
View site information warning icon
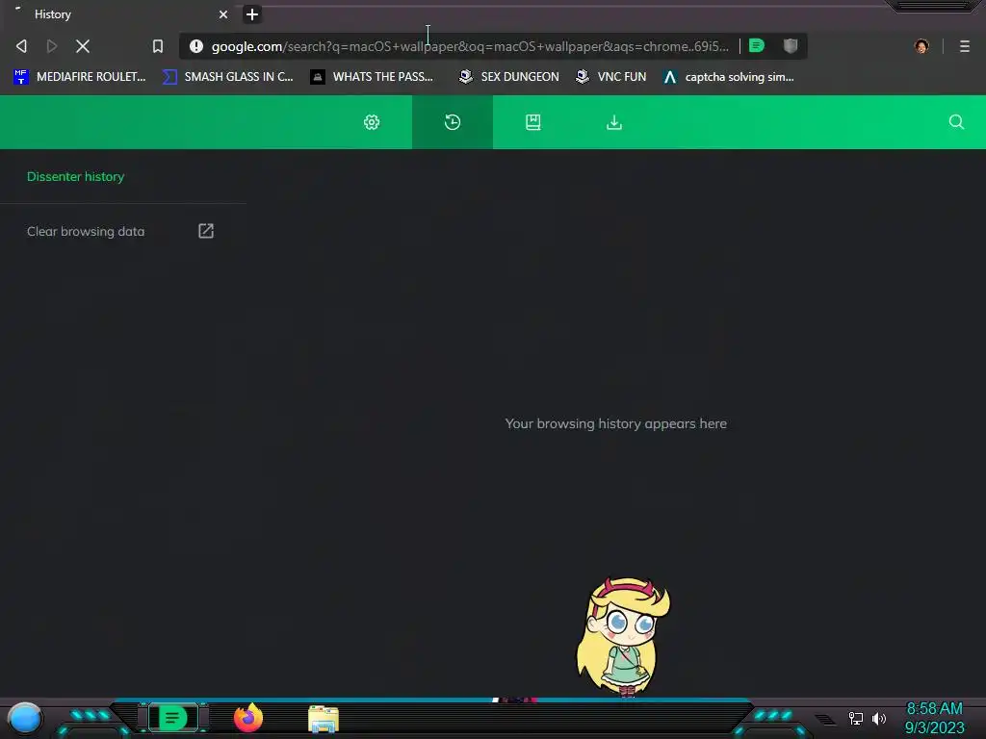click(196, 46)
